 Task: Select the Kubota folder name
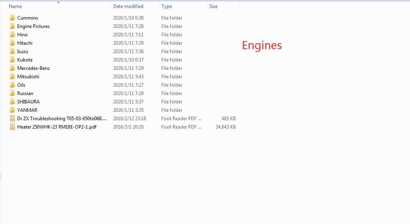[25, 60]
